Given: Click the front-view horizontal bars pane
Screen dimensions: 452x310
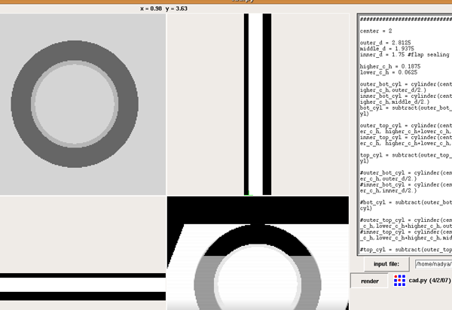Looking at the screenshot, I should [x=83, y=253].
